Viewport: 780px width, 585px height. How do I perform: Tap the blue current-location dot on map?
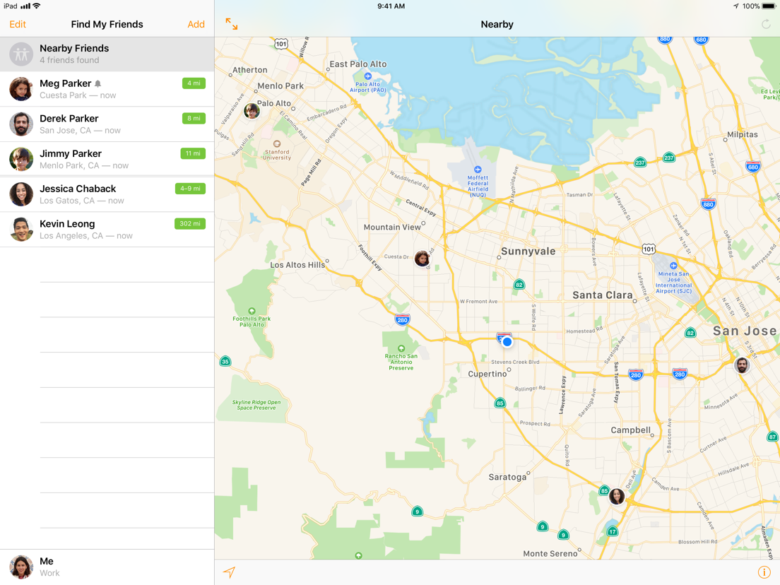[507, 342]
